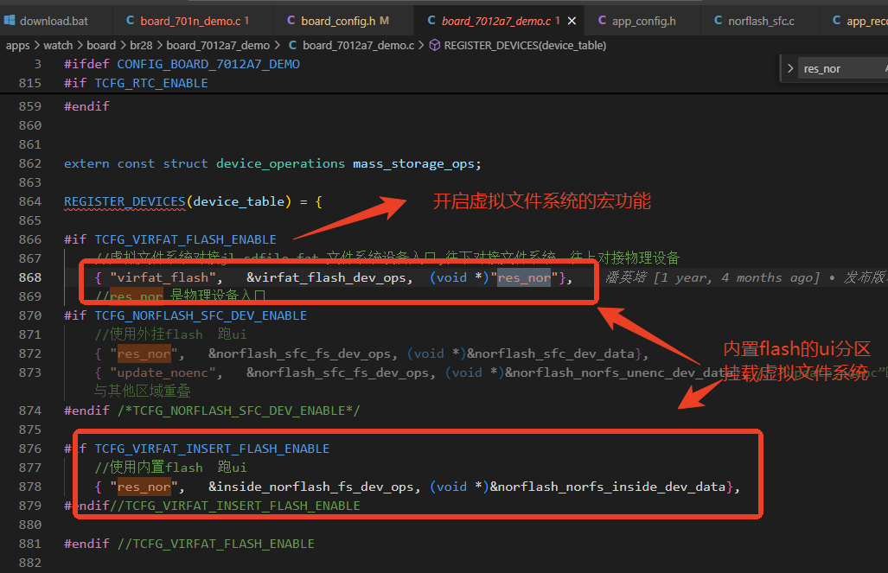
Task: Click mass_storage_ops in the extern declaration
Action: 413,163
